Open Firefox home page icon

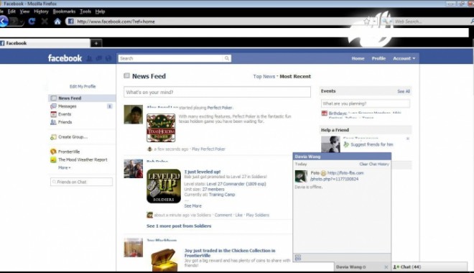57,21
